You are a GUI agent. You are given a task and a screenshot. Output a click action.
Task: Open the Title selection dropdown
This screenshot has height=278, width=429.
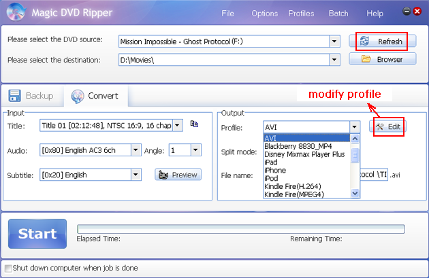coord(177,126)
